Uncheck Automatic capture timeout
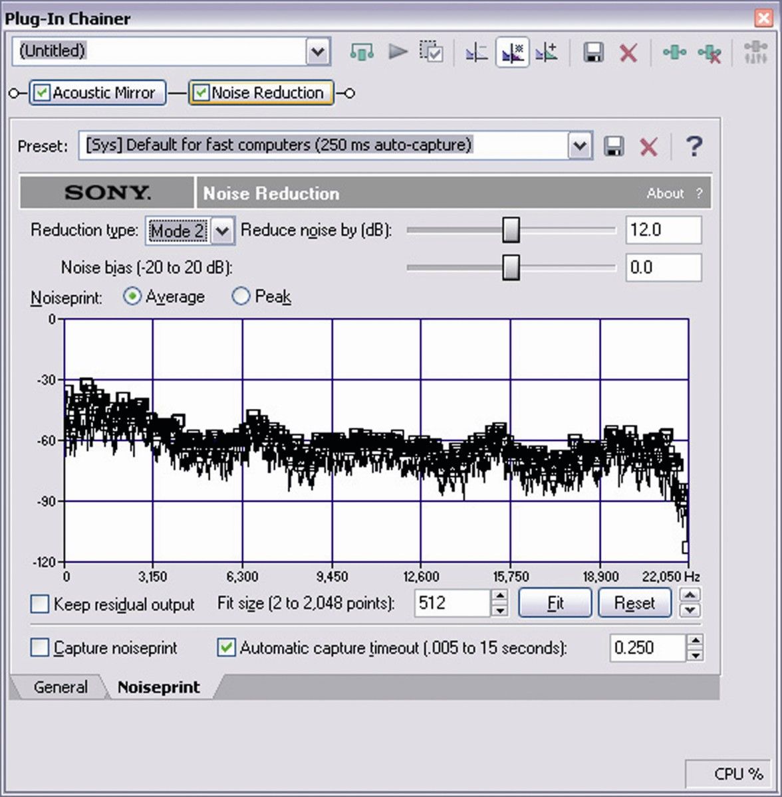 [227, 647]
